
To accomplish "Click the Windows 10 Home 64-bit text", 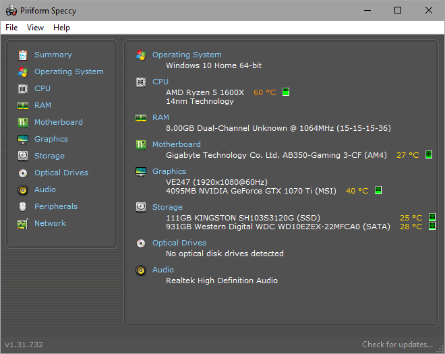I will click(x=214, y=65).
